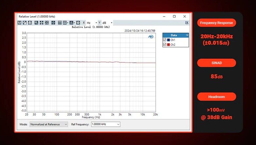256x145 pixels.
Task: Click the 20k frequency axis tick label
Action: (155, 114)
